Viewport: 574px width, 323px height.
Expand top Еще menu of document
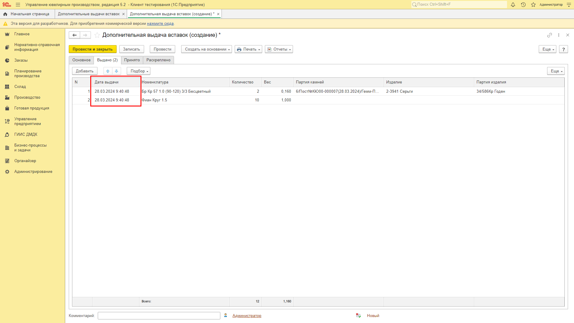point(547,49)
